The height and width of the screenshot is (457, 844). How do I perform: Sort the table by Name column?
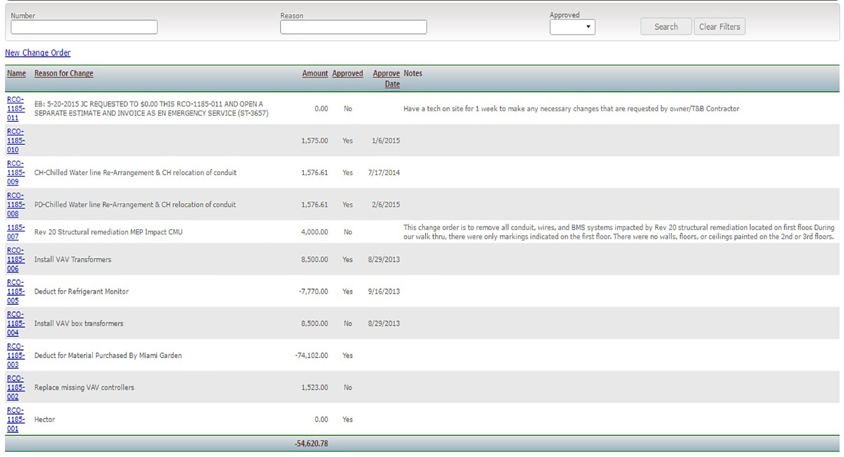click(x=16, y=73)
